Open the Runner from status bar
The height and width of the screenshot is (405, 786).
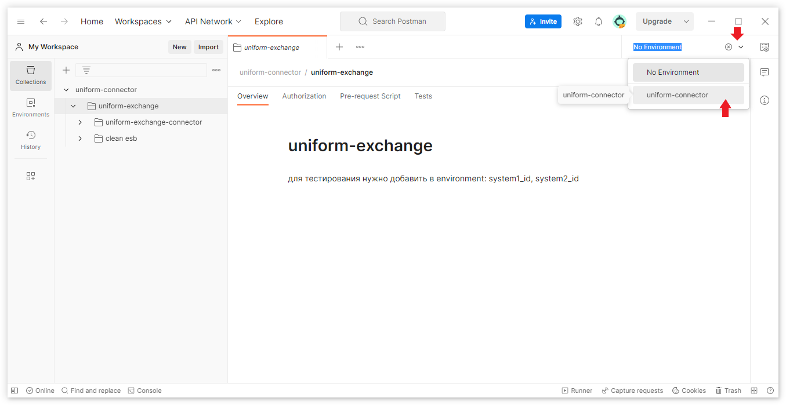577,391
